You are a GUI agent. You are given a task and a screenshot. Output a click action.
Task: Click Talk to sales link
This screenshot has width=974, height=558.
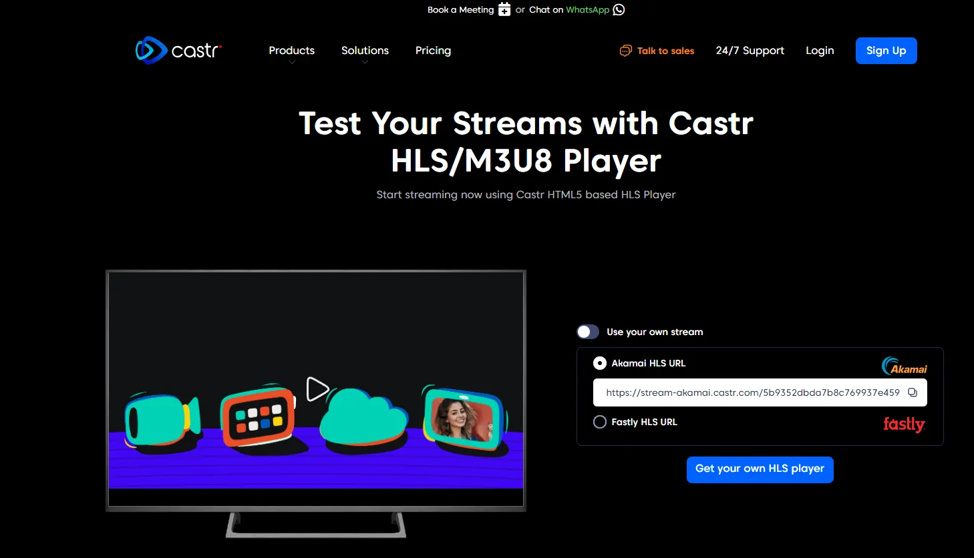[x=665, y=51]
